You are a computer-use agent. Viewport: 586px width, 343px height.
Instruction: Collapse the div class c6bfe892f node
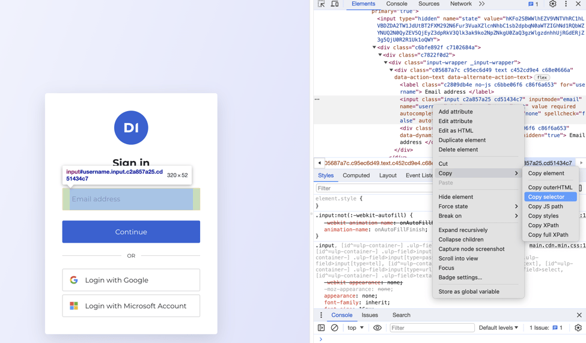pyautogui.click(x=374, y=47)
